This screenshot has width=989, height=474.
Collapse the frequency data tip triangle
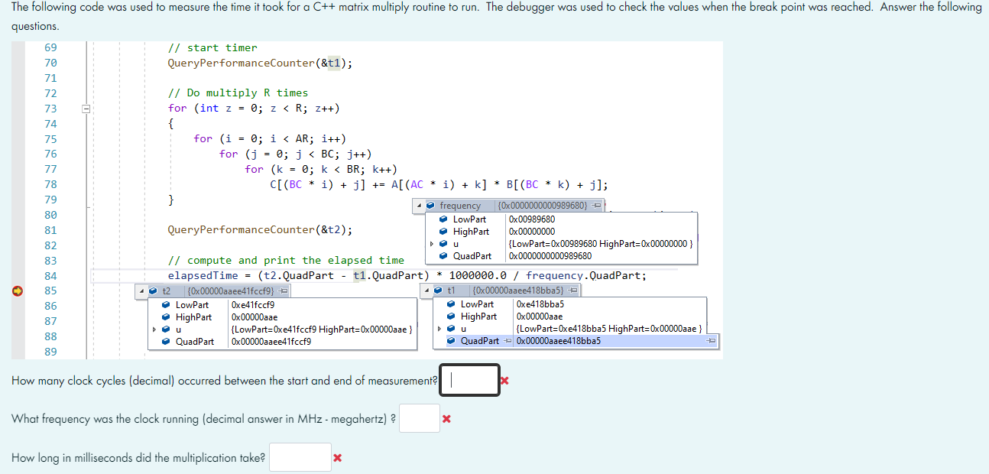click(x=418, y=203)
